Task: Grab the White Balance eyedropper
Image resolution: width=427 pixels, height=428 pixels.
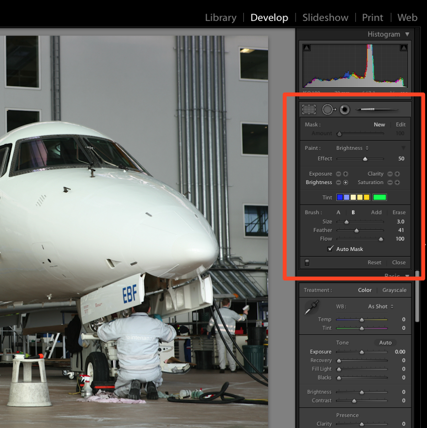Action: pos(312,307)
